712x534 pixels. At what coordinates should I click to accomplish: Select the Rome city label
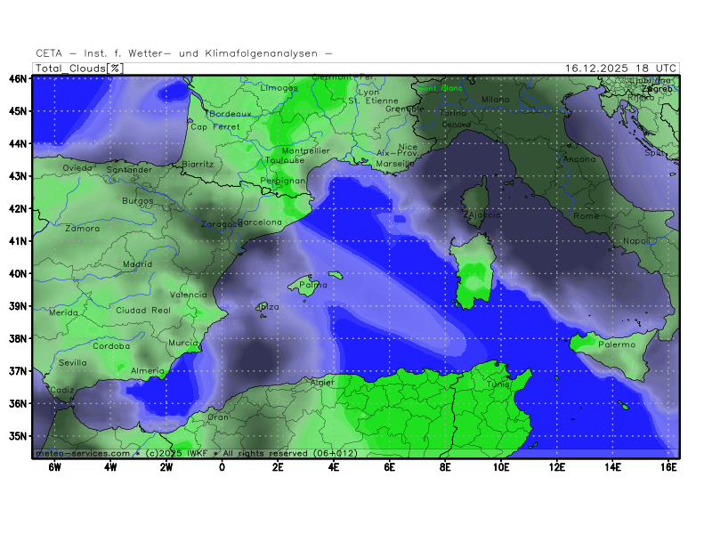tap(587, 216)
